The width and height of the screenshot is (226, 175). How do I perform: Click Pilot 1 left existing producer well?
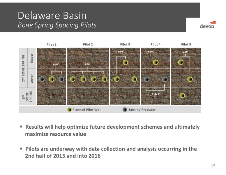point(42,79)
